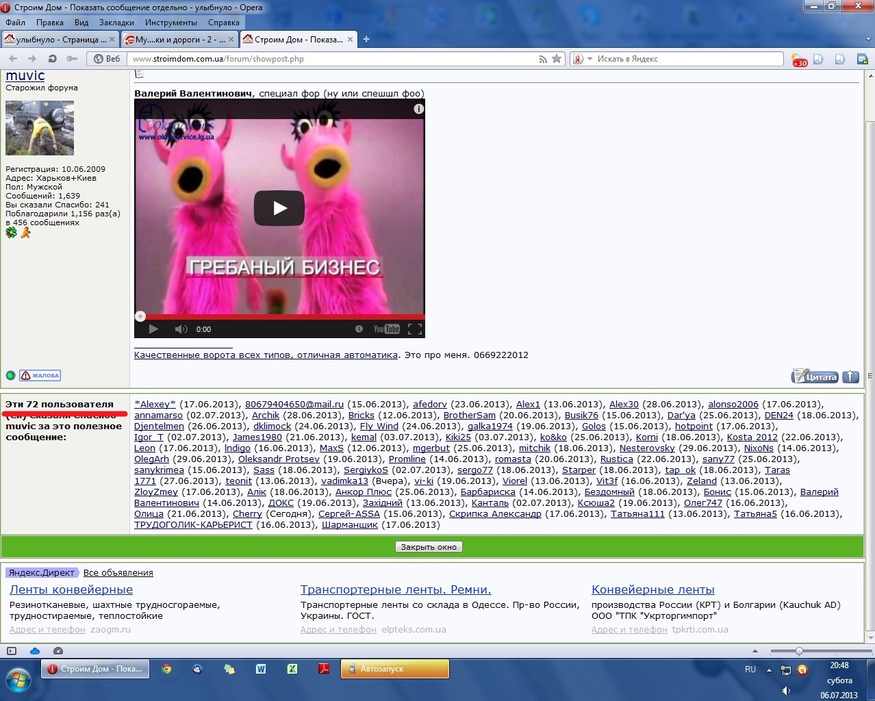875x701 pixels.
Task: Open the Справка menu
Action: pos(224,23)
